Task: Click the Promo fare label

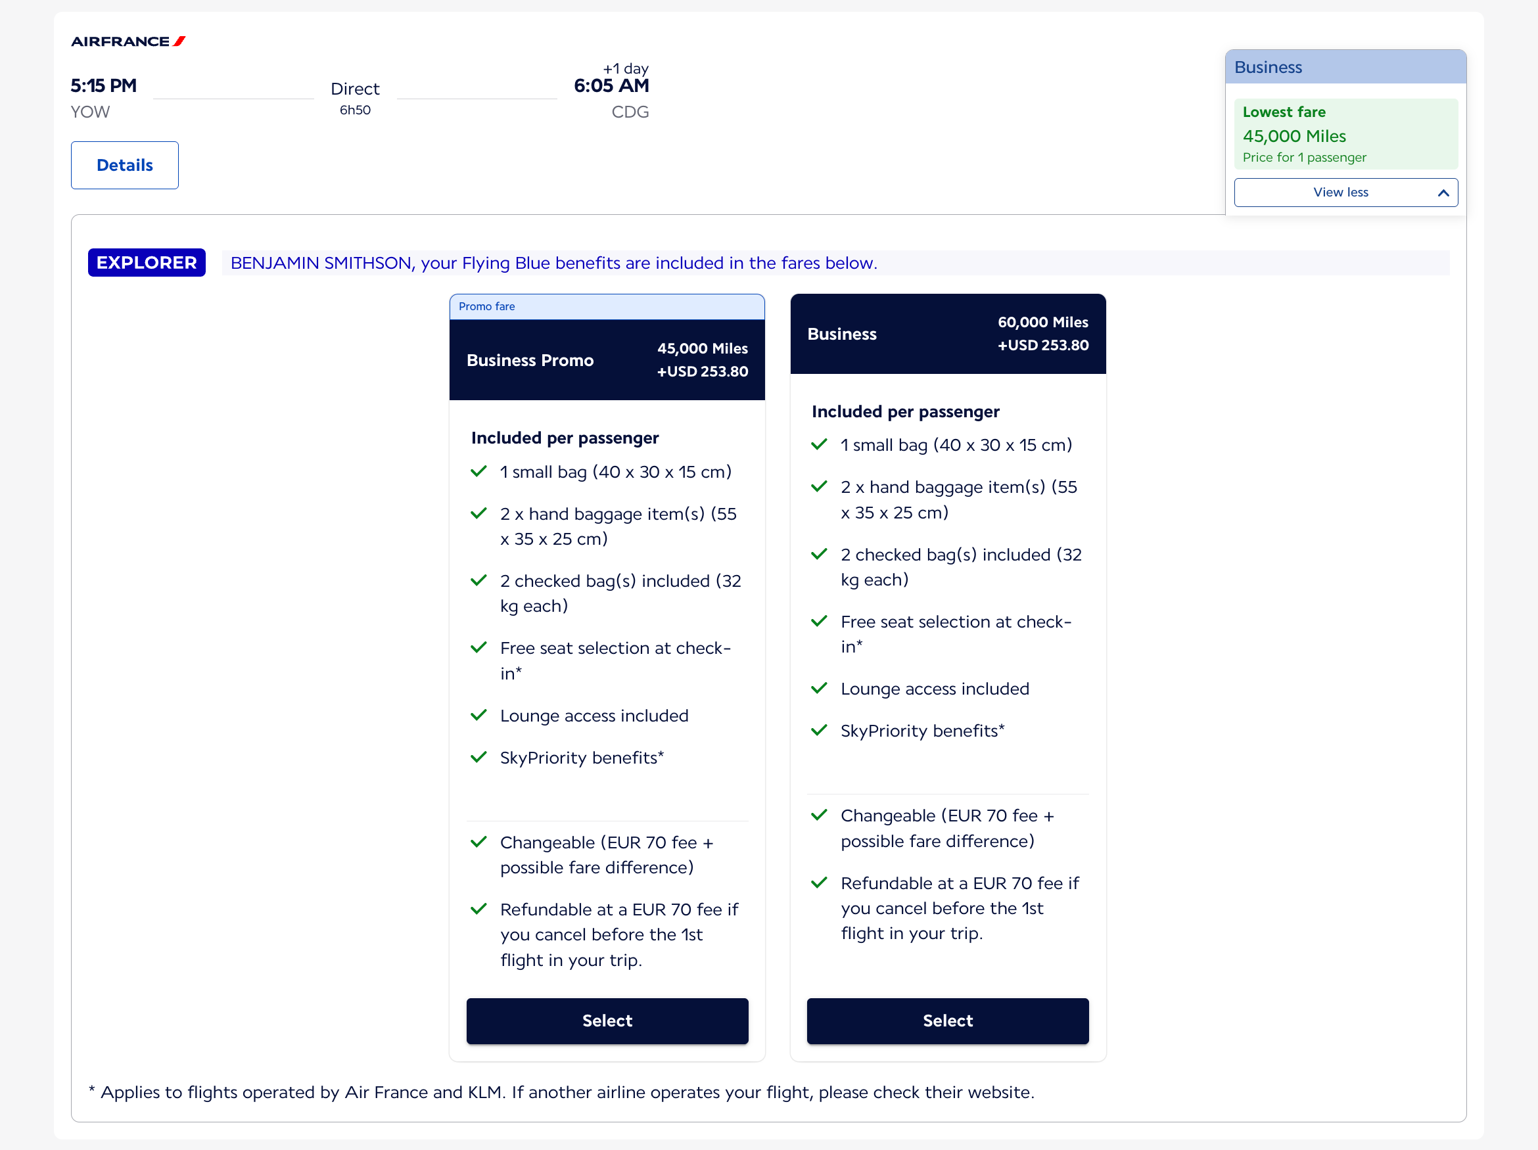Action: [x=487, y=307]
